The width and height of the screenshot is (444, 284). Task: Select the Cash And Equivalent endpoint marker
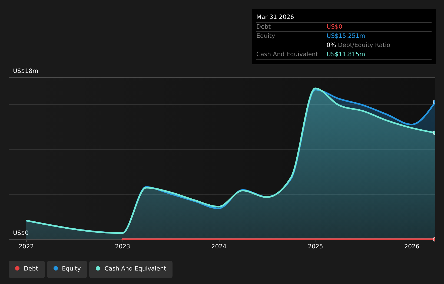click(435, 133)
